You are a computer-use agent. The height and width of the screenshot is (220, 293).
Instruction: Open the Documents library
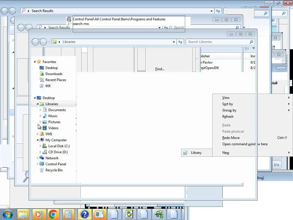point(57,110)
